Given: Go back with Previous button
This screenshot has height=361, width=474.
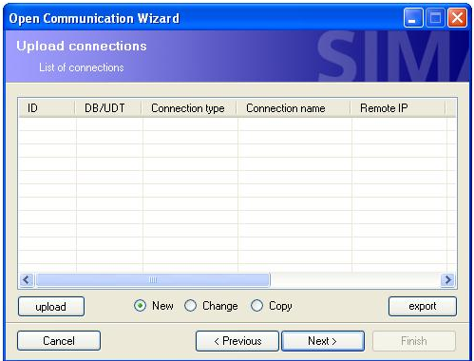Looking at the screenshot, I should 237,341.
